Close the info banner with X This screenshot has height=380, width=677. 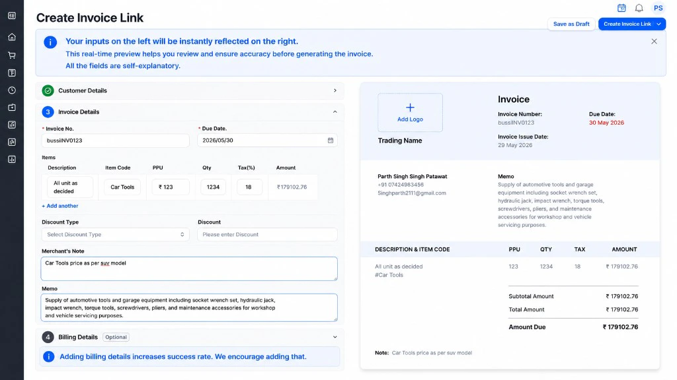(x=654, y=42)
